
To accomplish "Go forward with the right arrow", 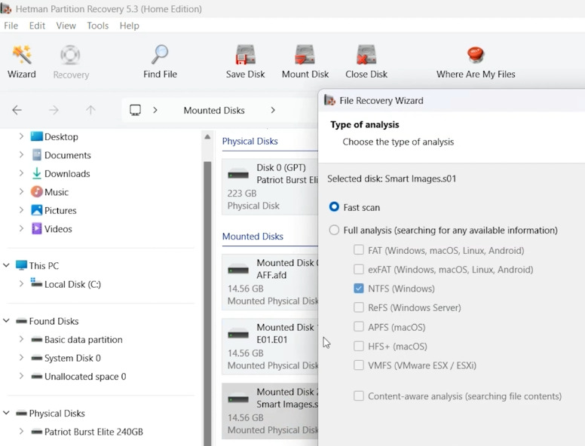I will [54, 110].
